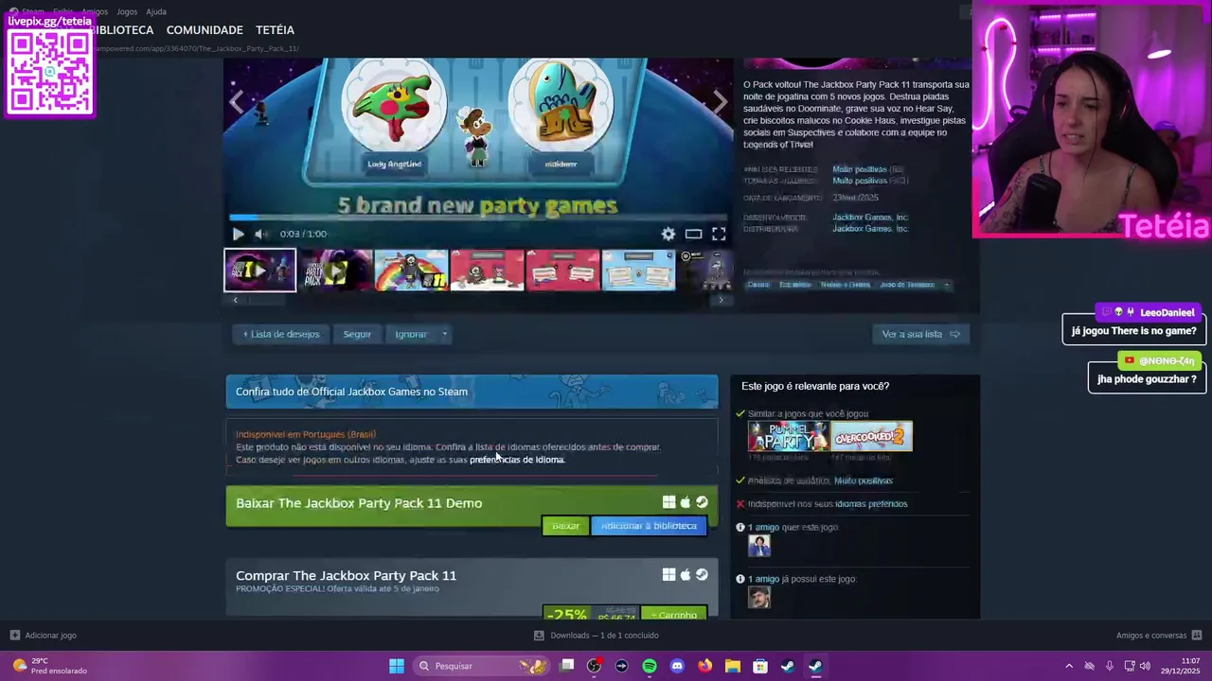This screenshot has height=681, width=1212.
Task: Click the taskbar Pesquisar search box
Action: click(x=483, y=666)
